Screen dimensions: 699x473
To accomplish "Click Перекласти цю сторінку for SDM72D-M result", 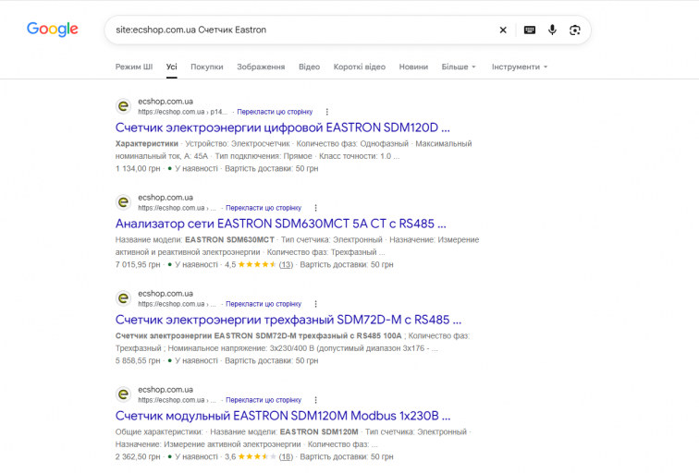I will [x=264, y=304].
